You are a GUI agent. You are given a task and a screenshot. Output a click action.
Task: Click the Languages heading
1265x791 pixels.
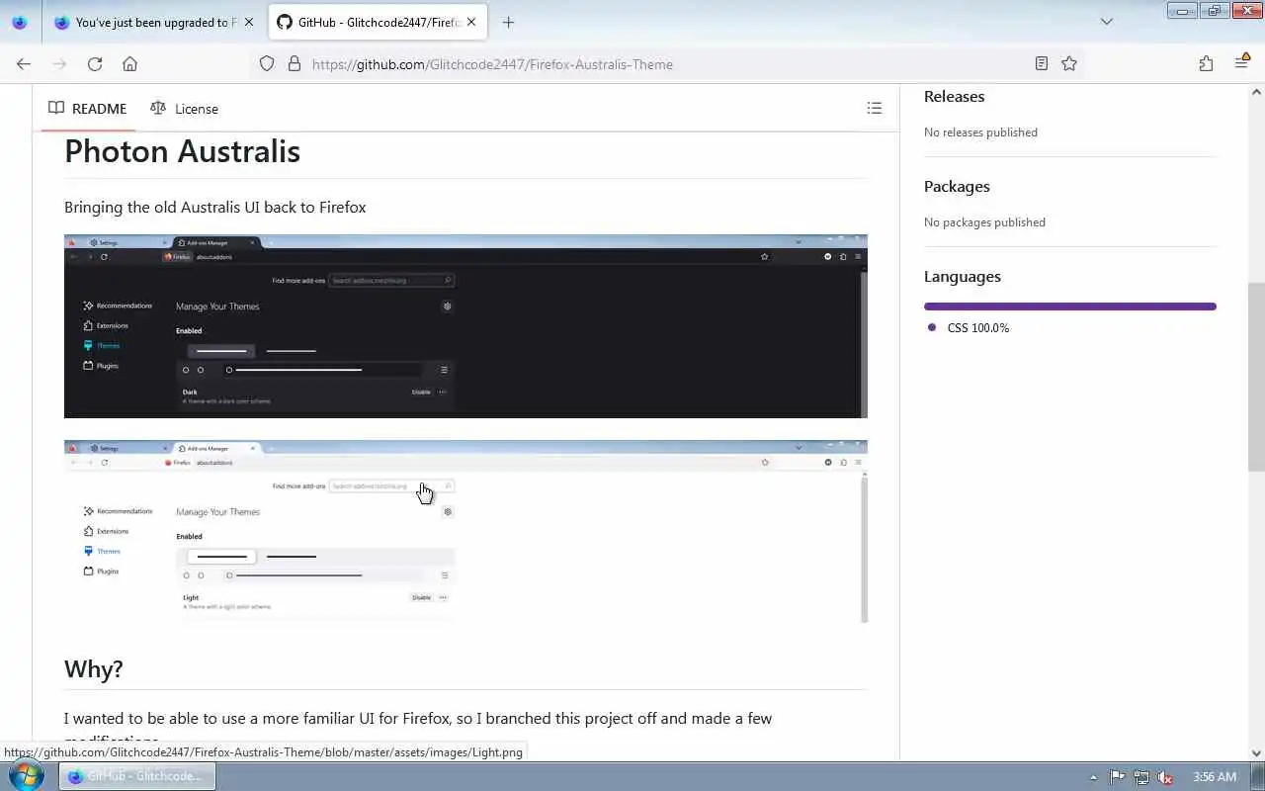coord(963,277)
